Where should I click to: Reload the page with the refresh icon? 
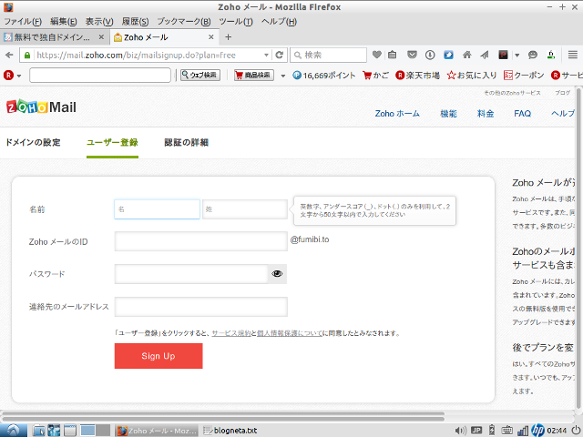tap(280, 55)
